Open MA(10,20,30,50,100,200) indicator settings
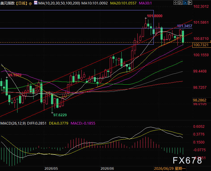 (x=59, y=3)
